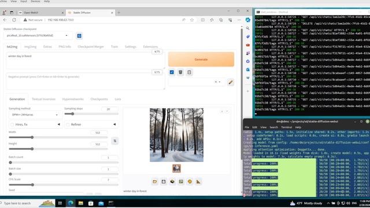Open the Edge Copilot sidebar icon
This screenshot has width=370, height=208.
coord(248,20)
